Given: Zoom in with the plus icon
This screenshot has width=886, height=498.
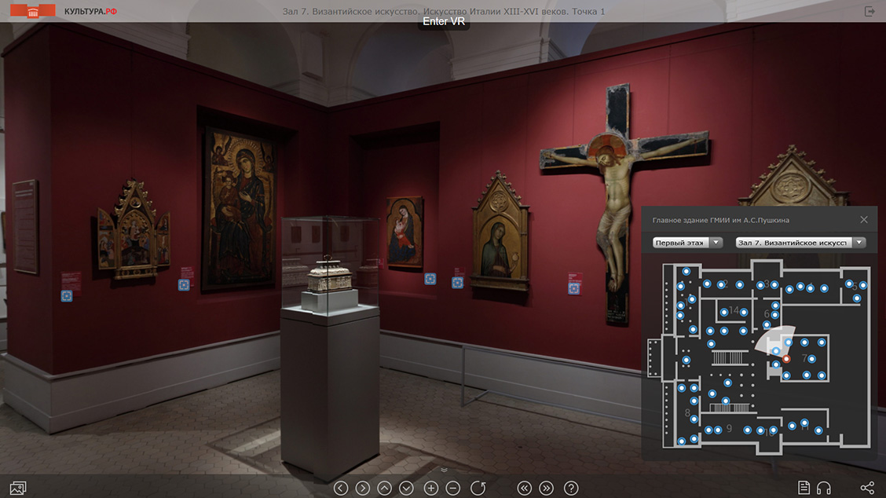Looking at the screenshot, I should click(431, 488).
